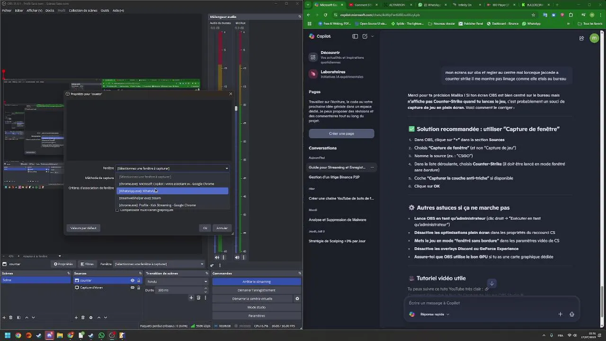Click Créer une page in Copilot
Image resolution: width=606 pixels, height=341 pixels.
341,134
